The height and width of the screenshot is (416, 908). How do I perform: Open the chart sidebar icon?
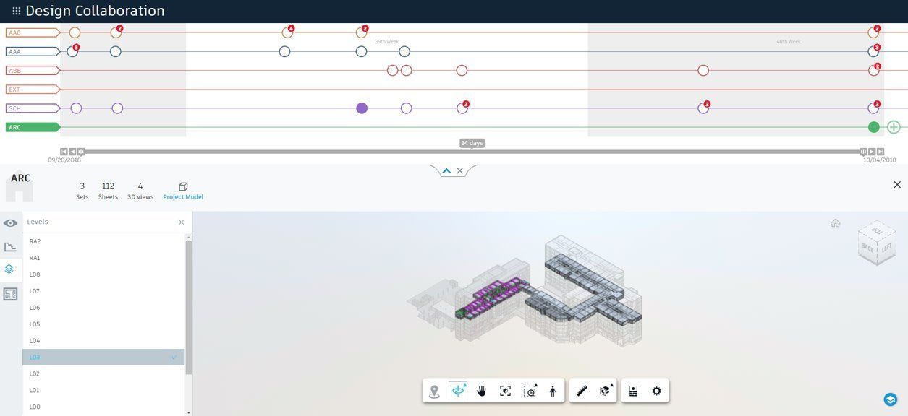(10, 246)
